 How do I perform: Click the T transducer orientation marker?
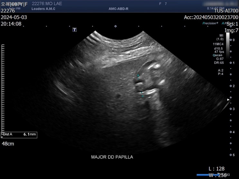click(x=74, y=30)
